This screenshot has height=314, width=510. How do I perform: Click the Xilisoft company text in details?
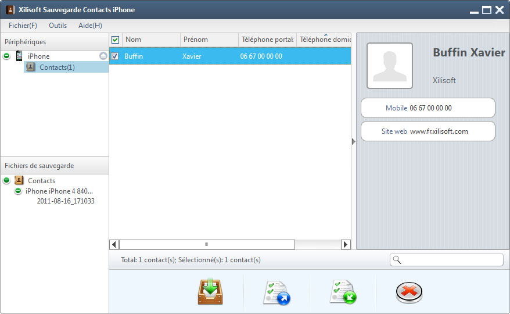(x=444, y=80)
